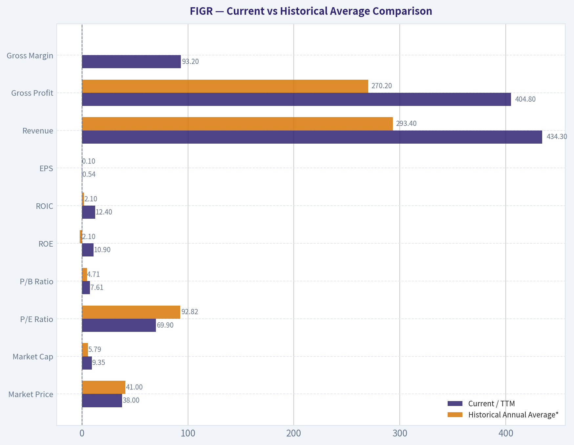
Task: Click the Current / TTM legend label
Action: click(x=492, y=404)
